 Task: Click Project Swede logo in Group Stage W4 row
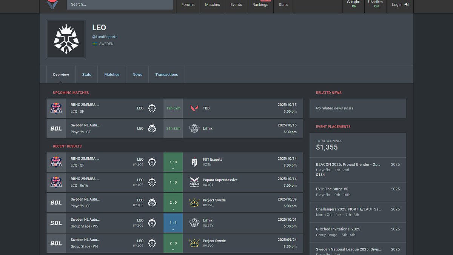[x=194, y=243]
